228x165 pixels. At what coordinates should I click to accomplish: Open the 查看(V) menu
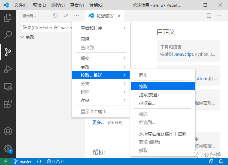point(77,5)
